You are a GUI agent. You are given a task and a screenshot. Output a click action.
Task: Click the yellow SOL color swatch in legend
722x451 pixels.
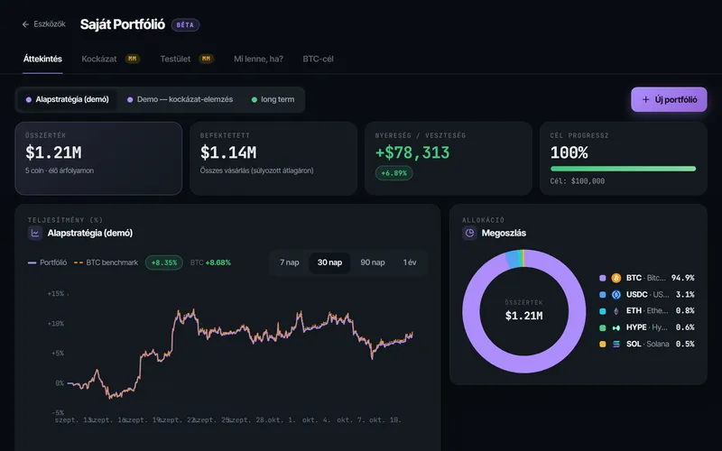click(x=602, y=344)
